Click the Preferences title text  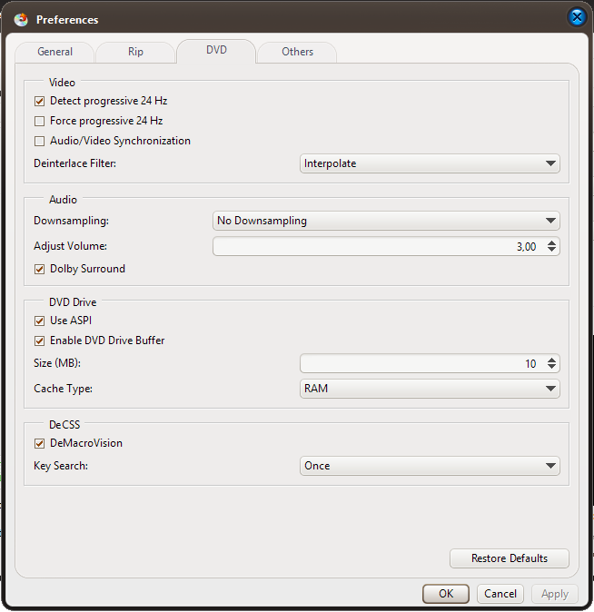(67, 19)
